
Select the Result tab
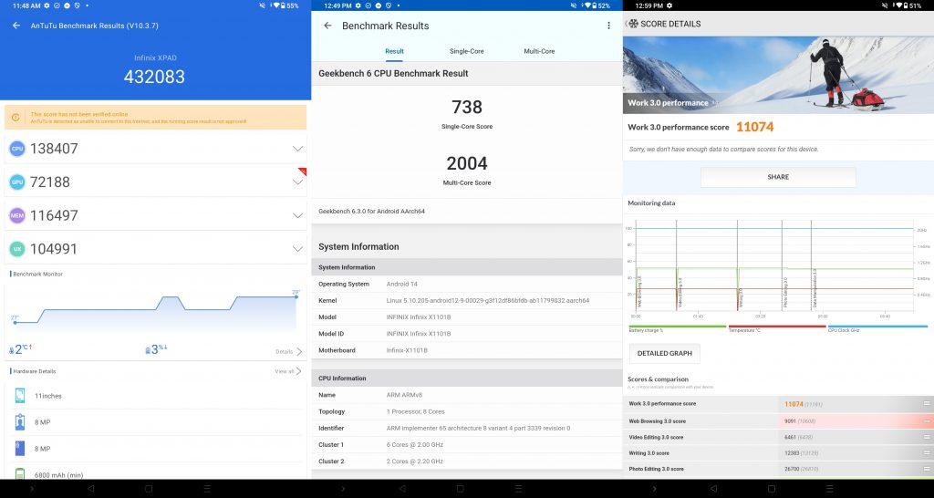pos(394,51)
